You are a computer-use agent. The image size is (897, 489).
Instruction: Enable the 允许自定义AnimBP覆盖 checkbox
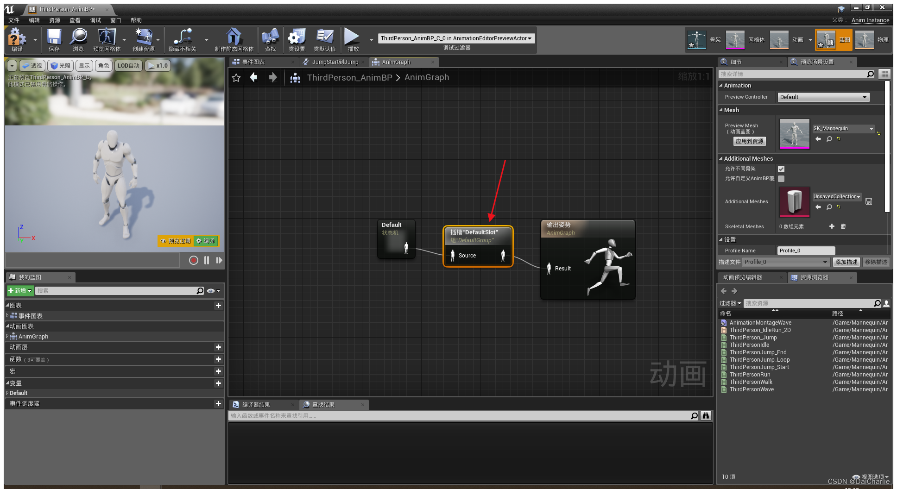coord(781,179)
